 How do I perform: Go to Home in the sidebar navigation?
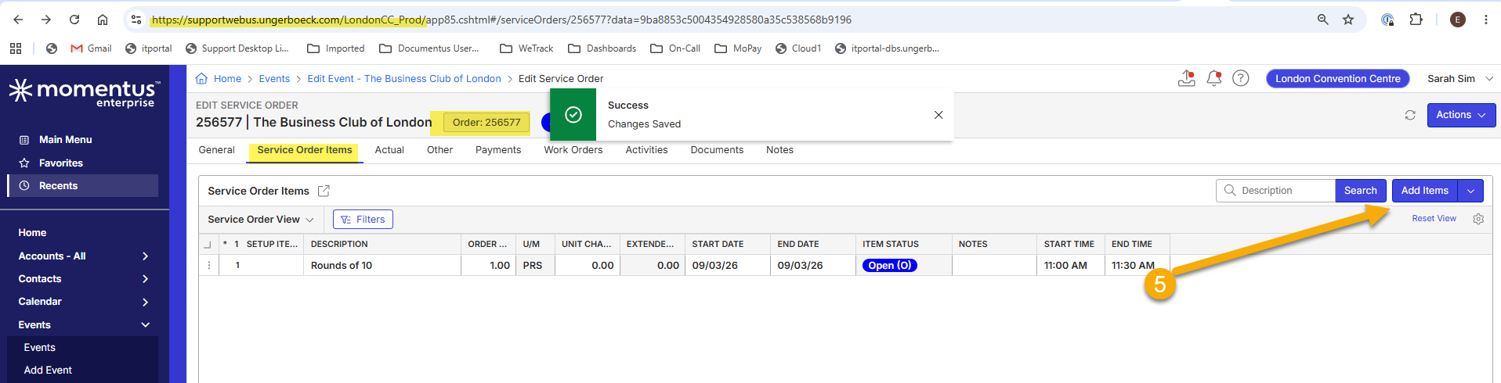32,233
